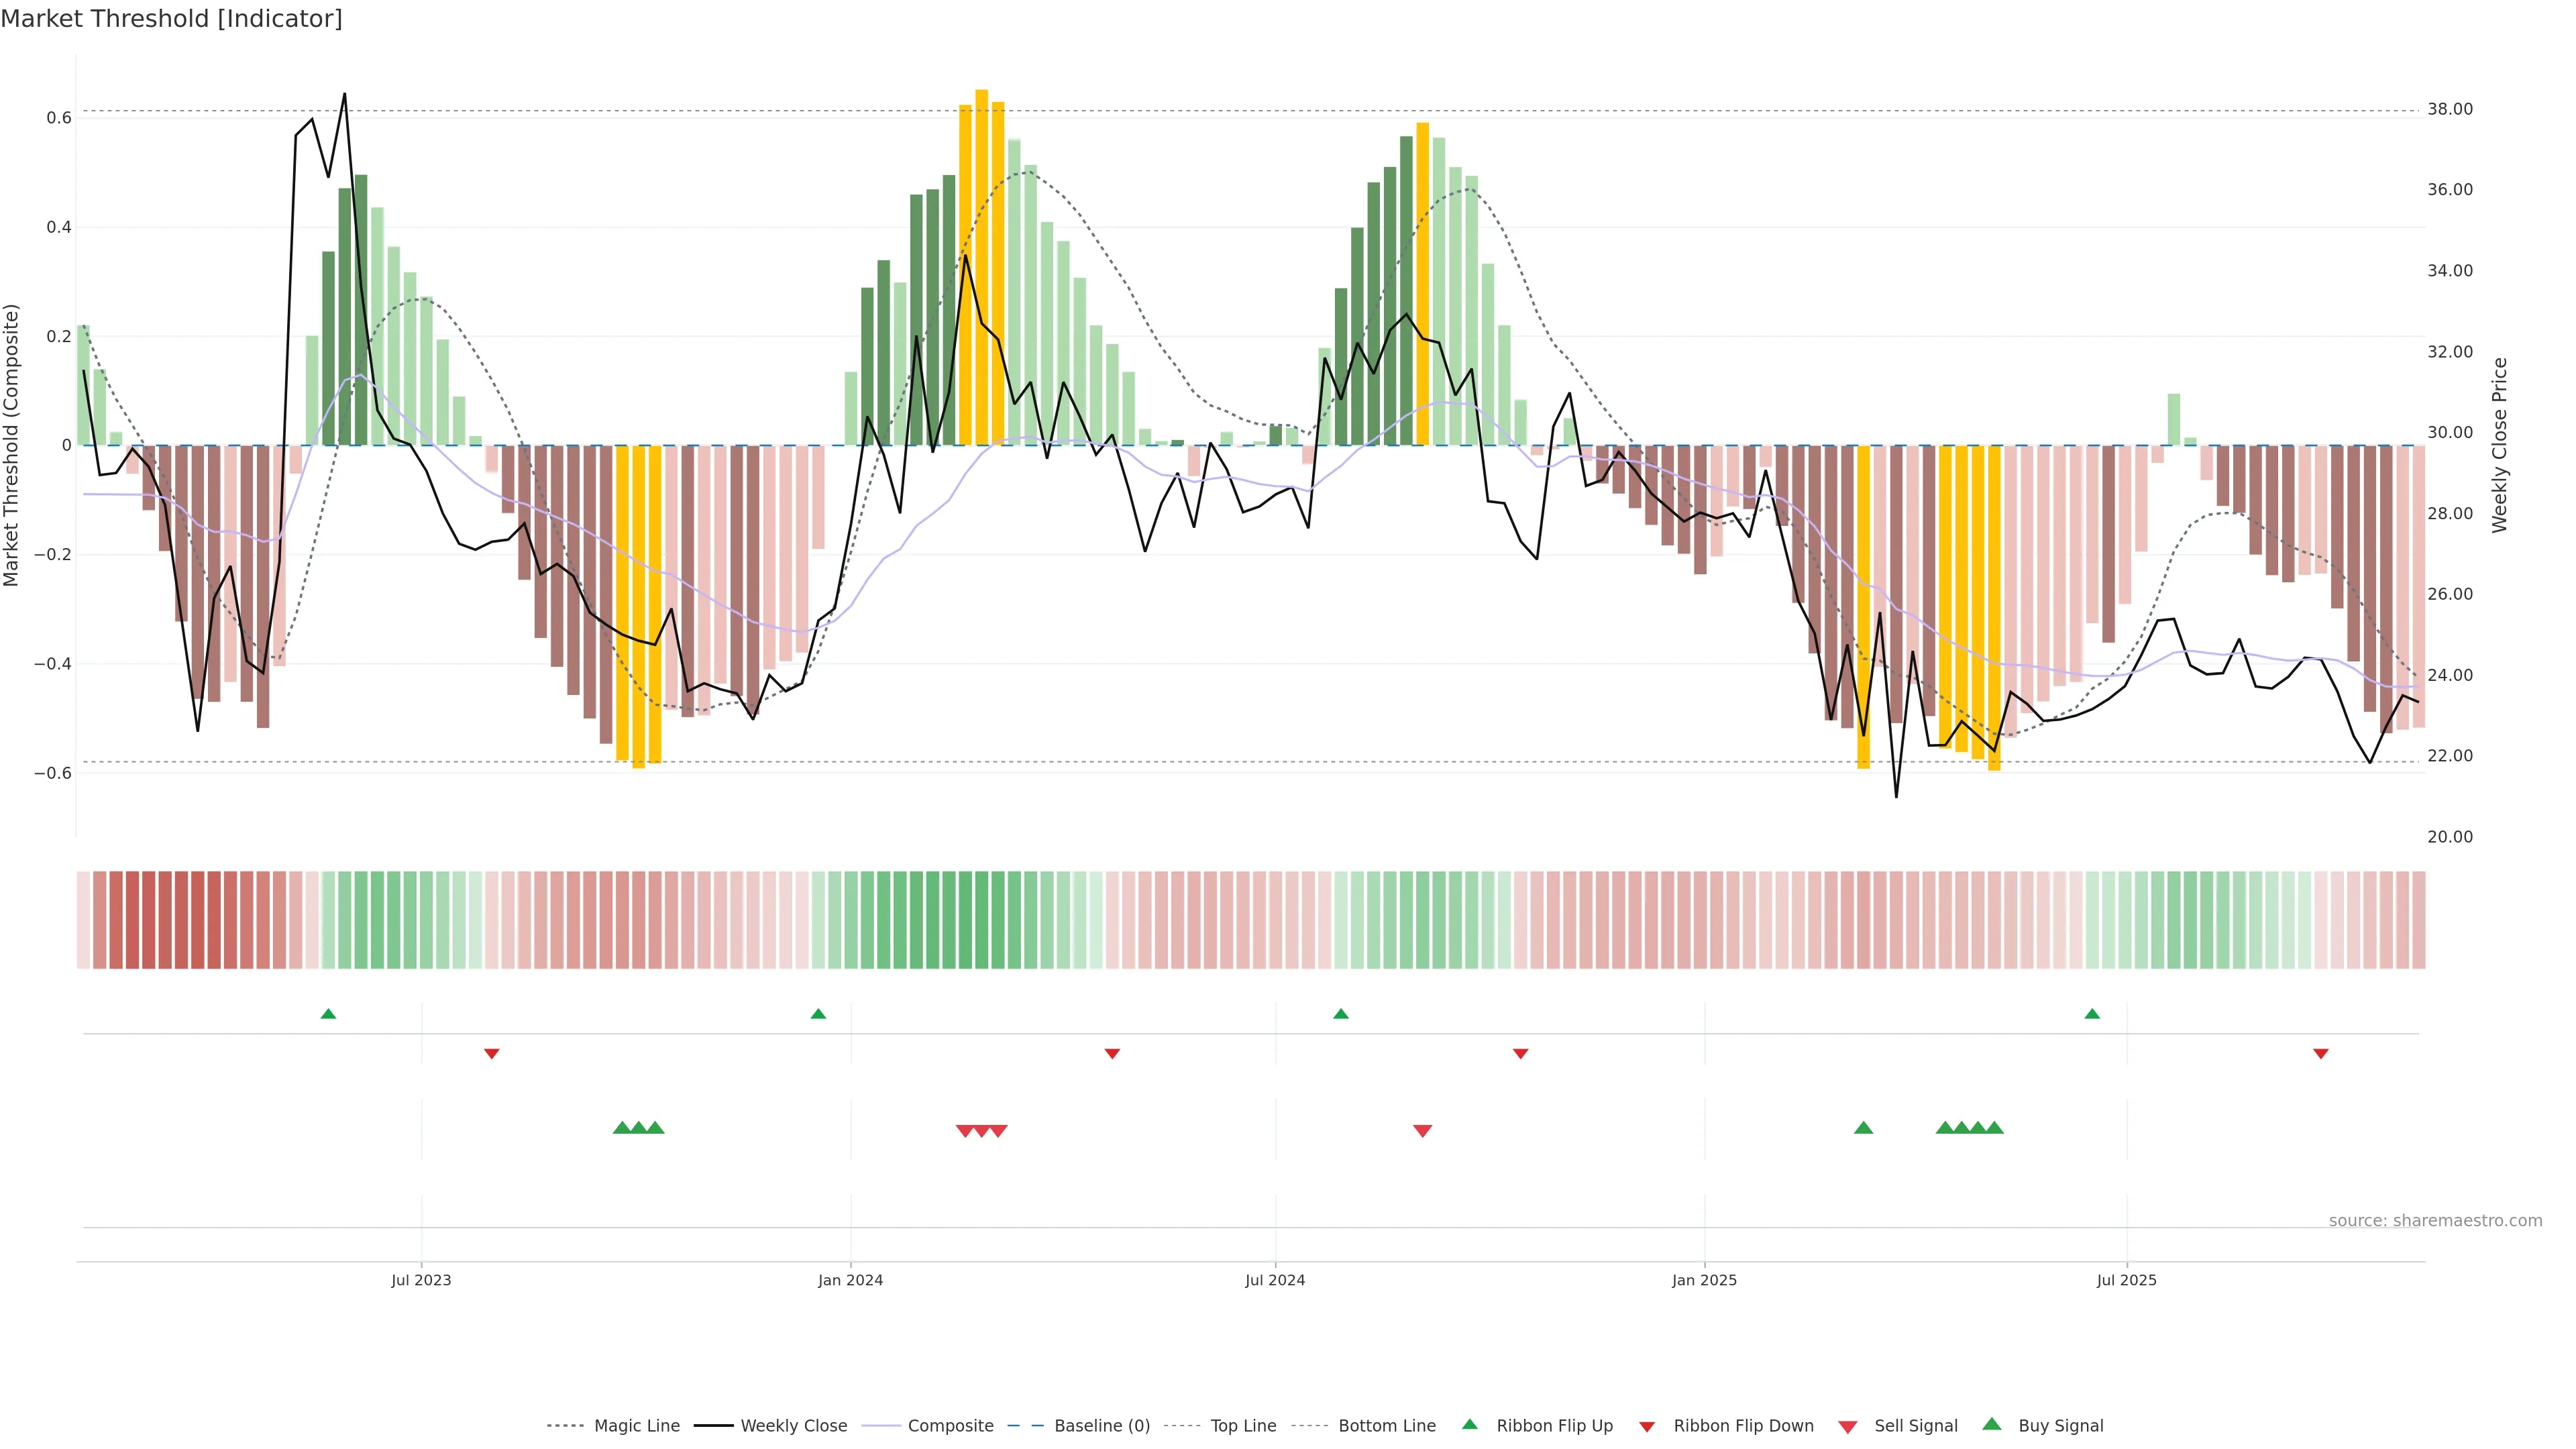Toggle Composite series in legend
The image size is (2576, 1449).
[950, 1426]
